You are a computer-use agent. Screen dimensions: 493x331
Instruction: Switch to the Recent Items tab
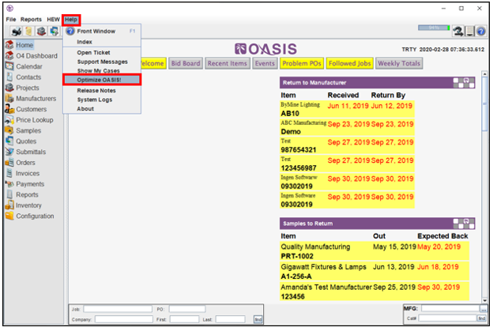tap(228, 63)
